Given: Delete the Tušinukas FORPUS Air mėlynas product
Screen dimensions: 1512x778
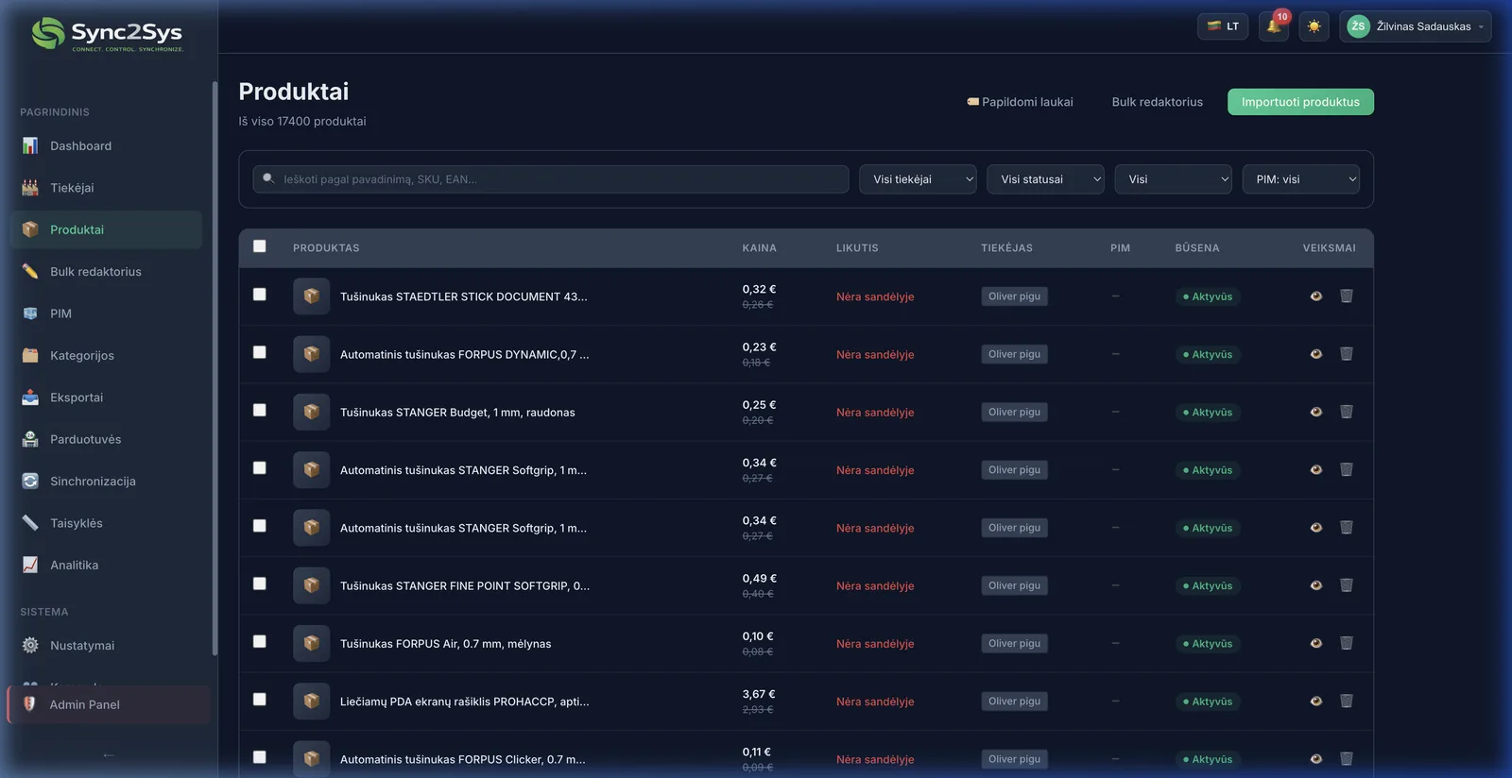Looking at the screenshot, I should coord(1347,643).
